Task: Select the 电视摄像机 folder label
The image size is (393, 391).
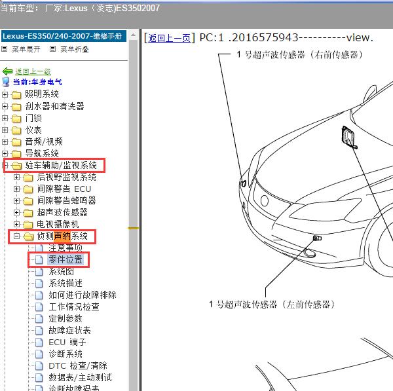Action: tap(58, 225)
